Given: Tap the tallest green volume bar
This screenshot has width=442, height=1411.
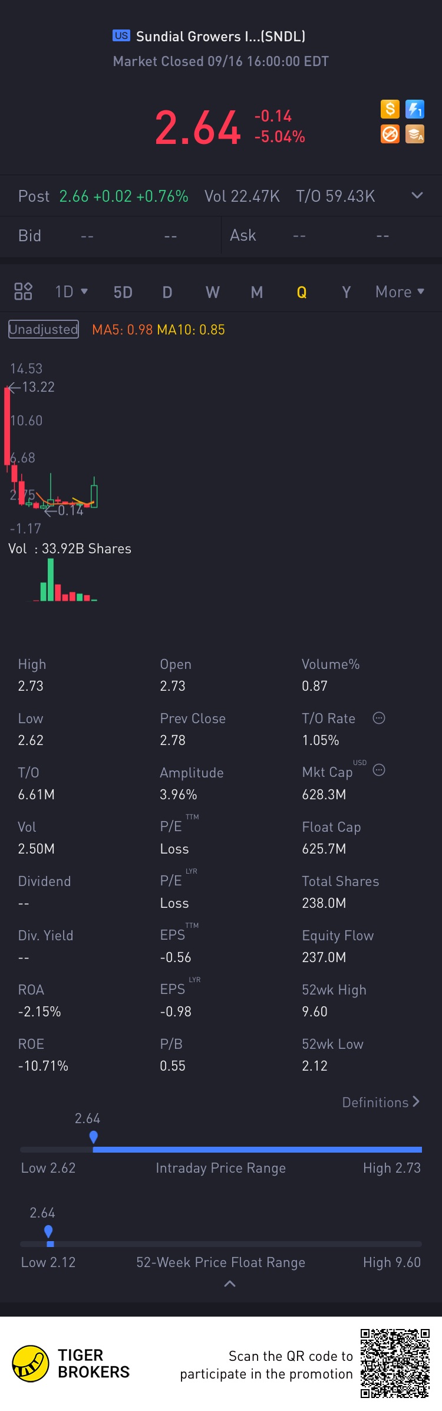Looking at the screenshot, I should [51, 579].
